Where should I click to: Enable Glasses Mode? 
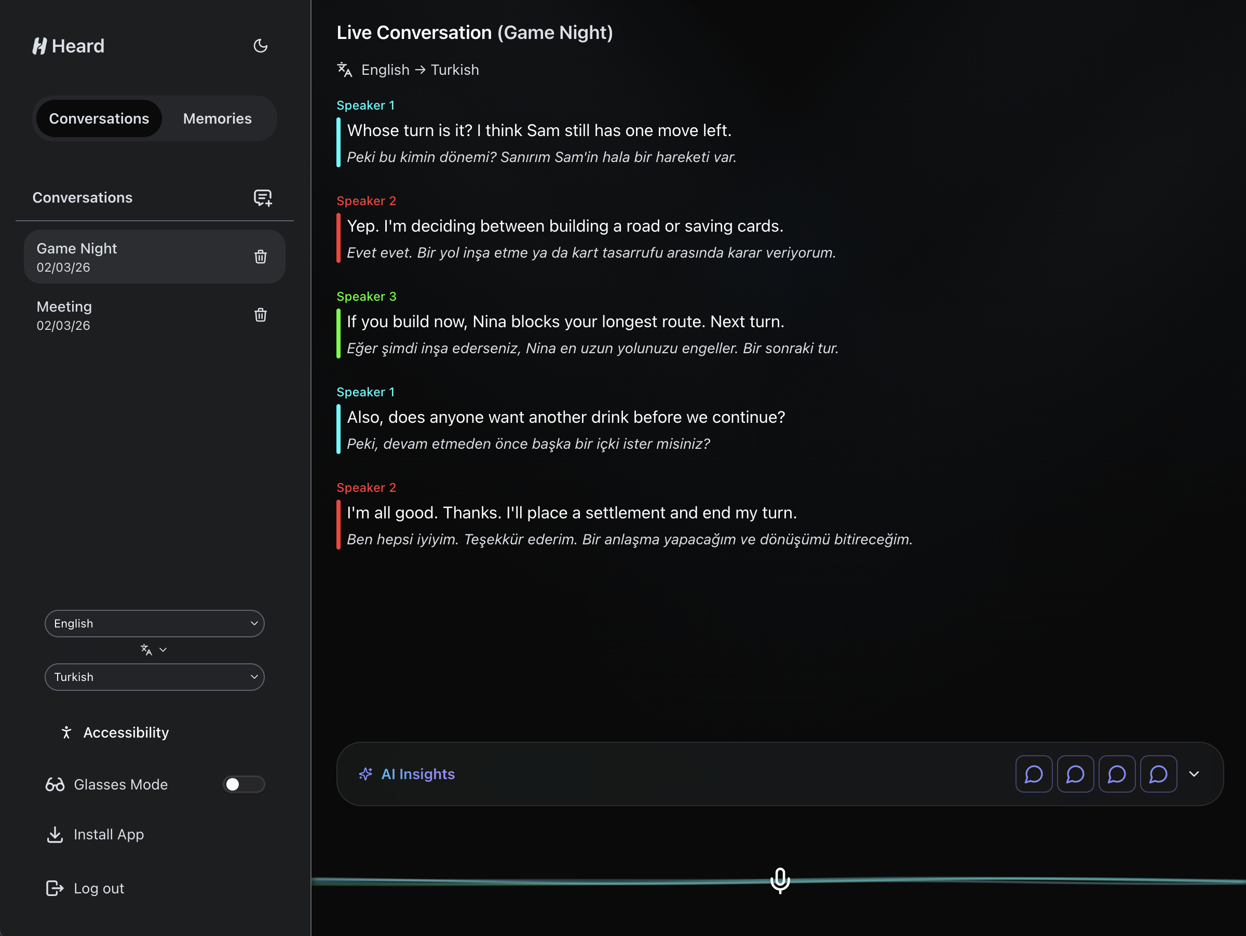pyautogui.click(x=243, y=784)
